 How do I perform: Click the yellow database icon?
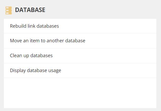pos(9,10)
